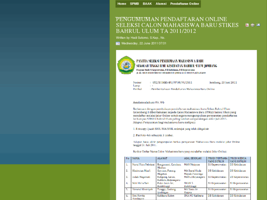Click 'PRODI KEDUA YANG DIPILIH' header
Screen dimensions: 267x200
(x=238, y=160)
